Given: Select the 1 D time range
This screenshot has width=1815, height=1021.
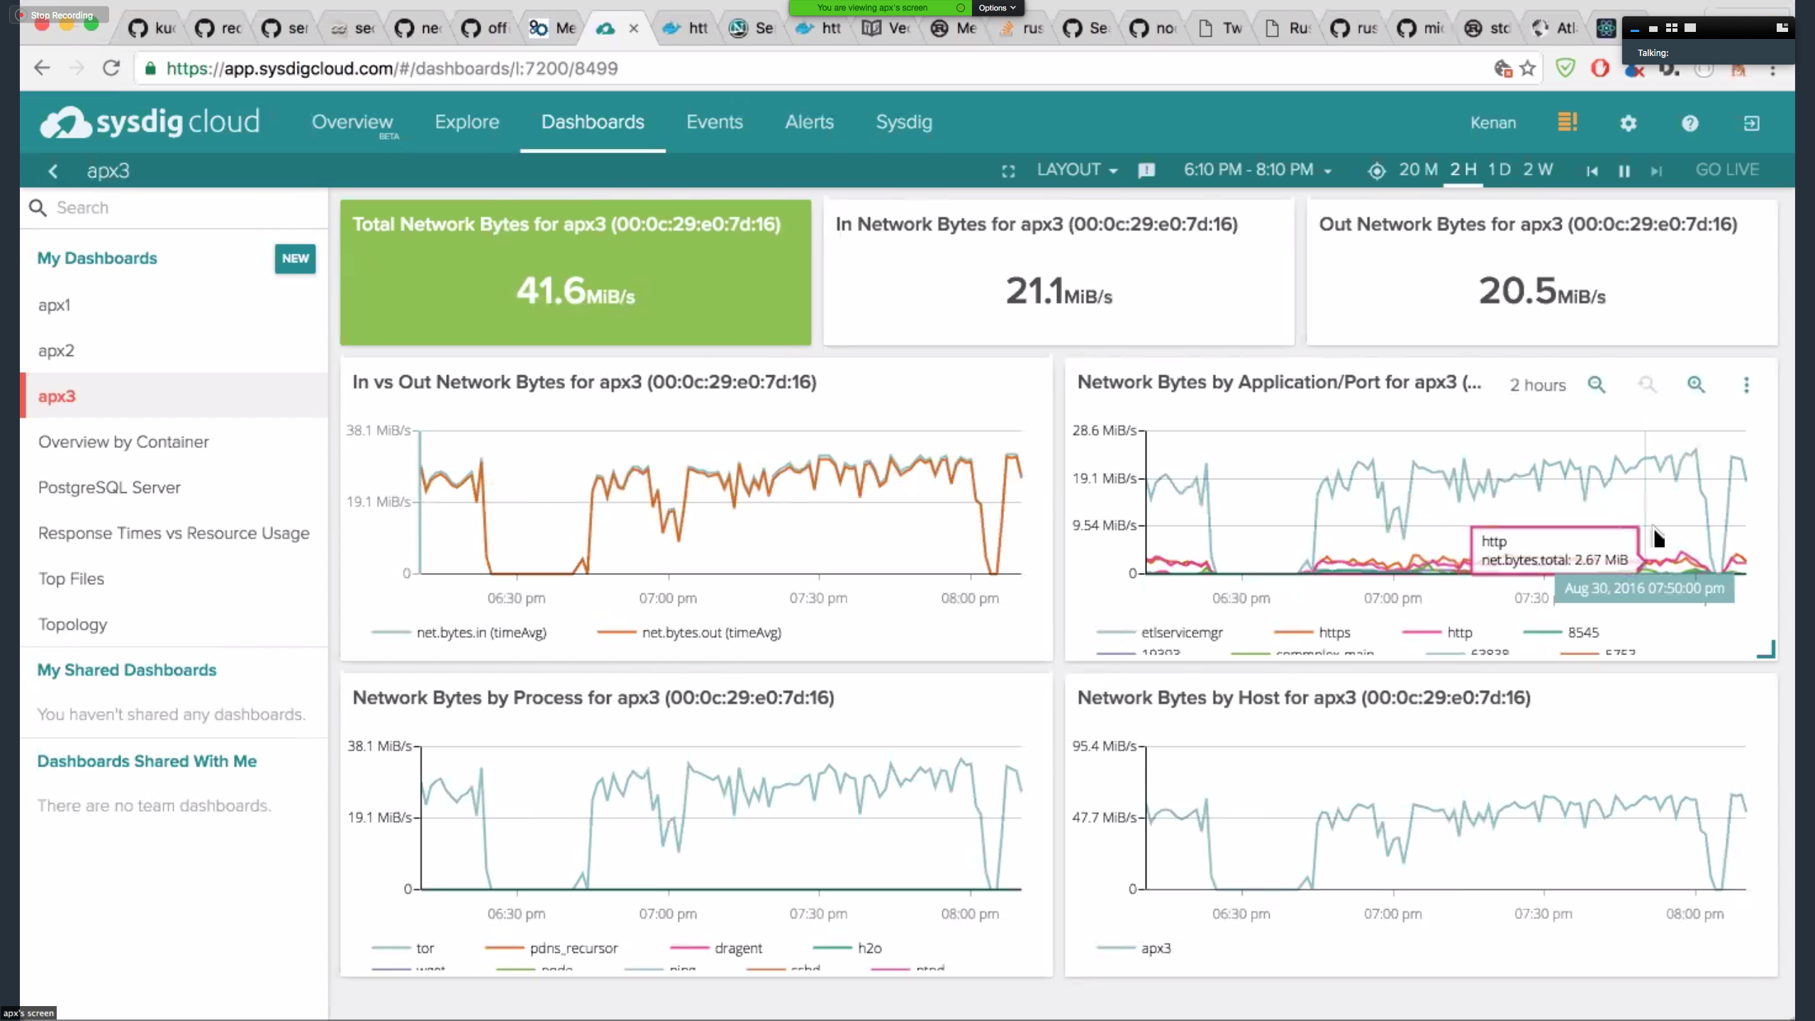Looking at the screenshot, I should [x=1499, y=170].
